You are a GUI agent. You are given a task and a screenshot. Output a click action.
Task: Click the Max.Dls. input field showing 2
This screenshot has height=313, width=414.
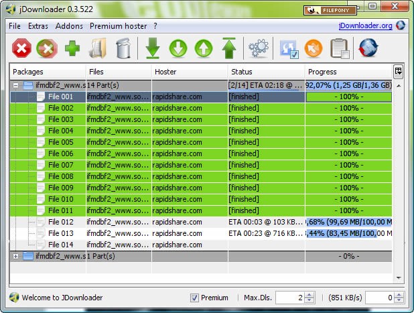[290, 298]
